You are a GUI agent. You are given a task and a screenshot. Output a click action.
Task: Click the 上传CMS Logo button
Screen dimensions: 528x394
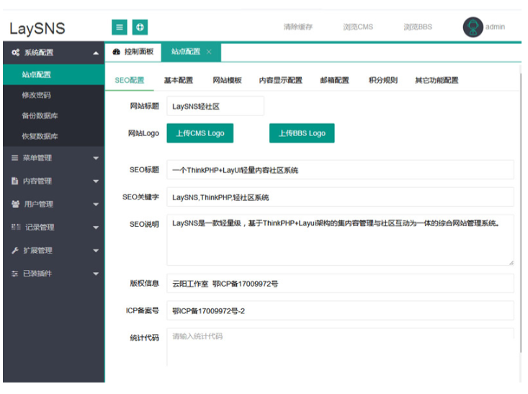pyautogui.click(x=200, y=133)
